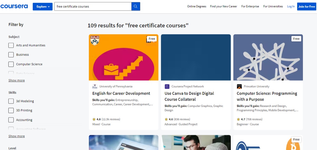
Task: Click the Advanced · Guided Project label
Action: [181, 124]
